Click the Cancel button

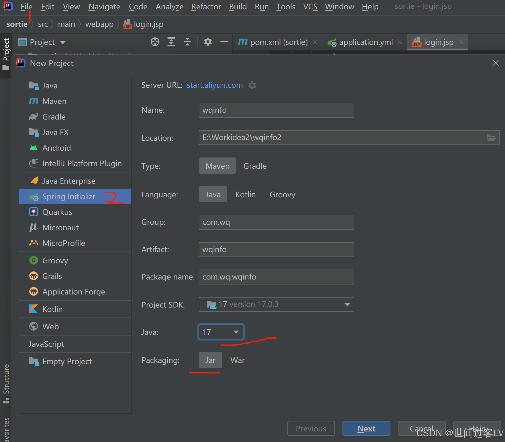point(422,429)
